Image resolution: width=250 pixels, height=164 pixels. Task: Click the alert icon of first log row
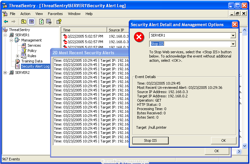[x=65, y=36]
